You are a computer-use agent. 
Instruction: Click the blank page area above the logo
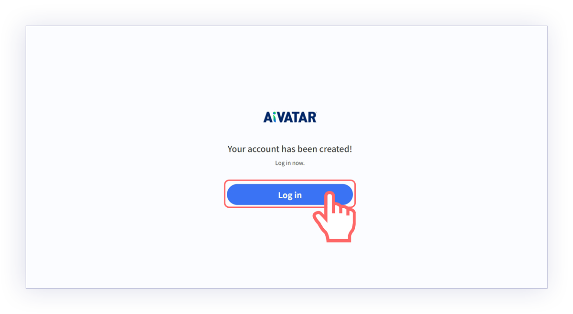[x=286, y=67]
